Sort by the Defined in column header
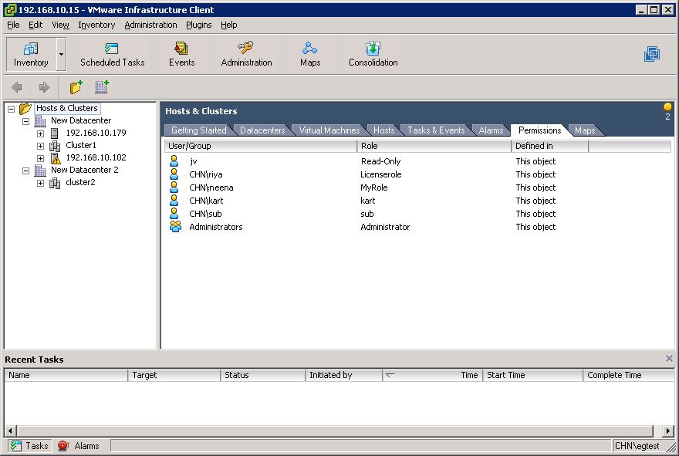Viewport: 679px width, 456px height. click(x=549, y=146)
